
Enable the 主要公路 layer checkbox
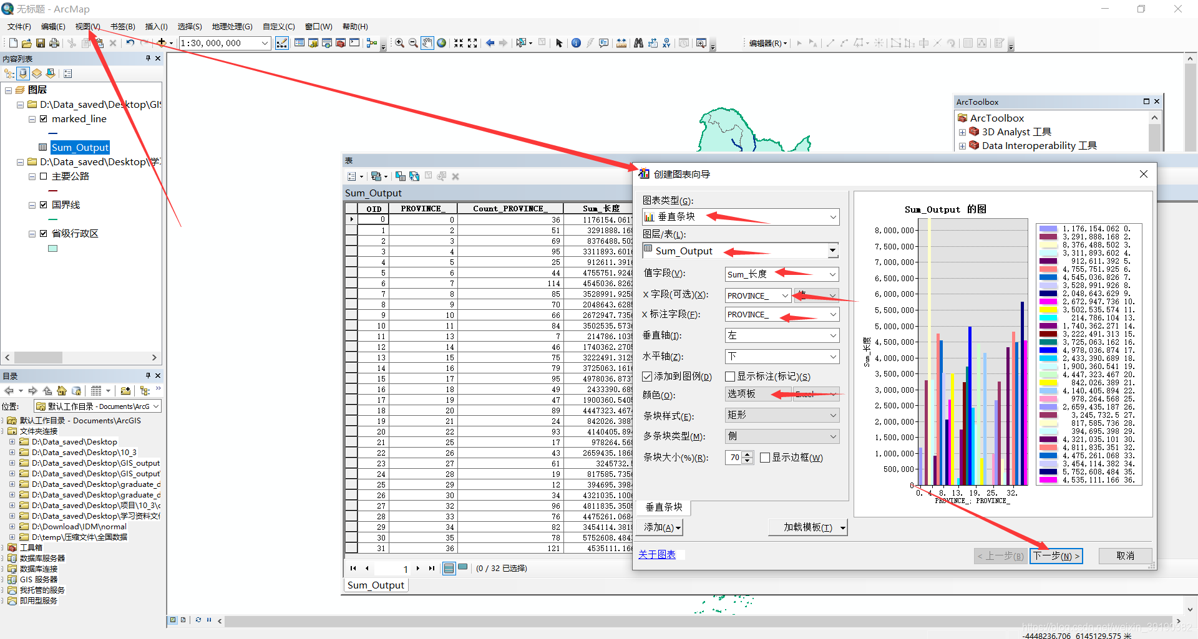(x=44, y=176)
